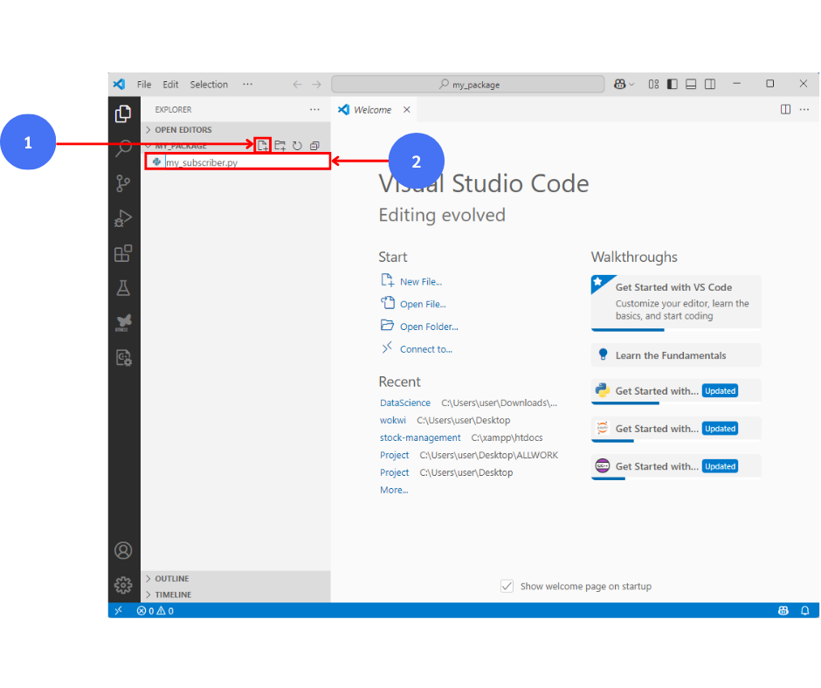This screenshot has width=821, height=688.
Task: Click the New Folder icon in Explorer
Action: (280, 146)
